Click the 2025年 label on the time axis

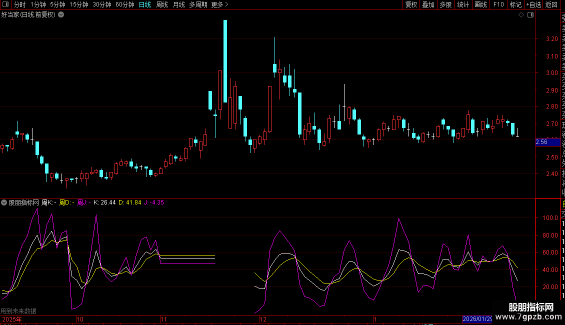coord(12,319)
